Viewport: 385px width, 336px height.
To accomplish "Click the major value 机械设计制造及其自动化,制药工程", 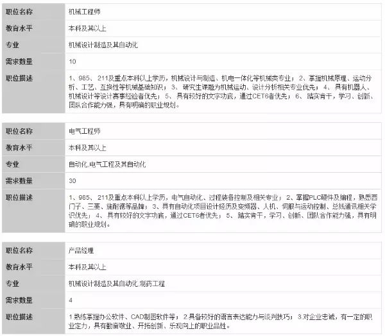I will [x=116, y=284].
